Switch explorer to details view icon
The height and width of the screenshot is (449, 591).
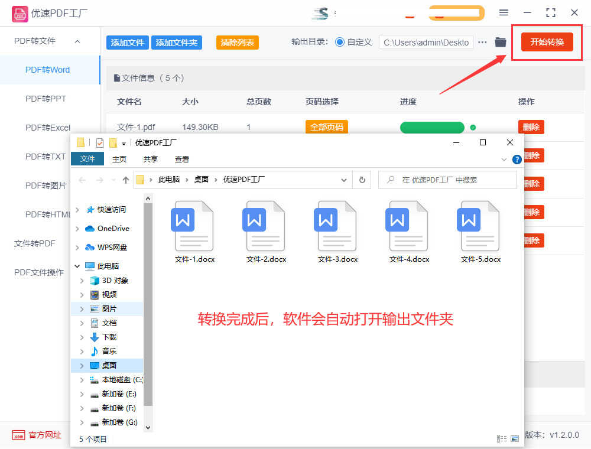click(x=501, y=438)
